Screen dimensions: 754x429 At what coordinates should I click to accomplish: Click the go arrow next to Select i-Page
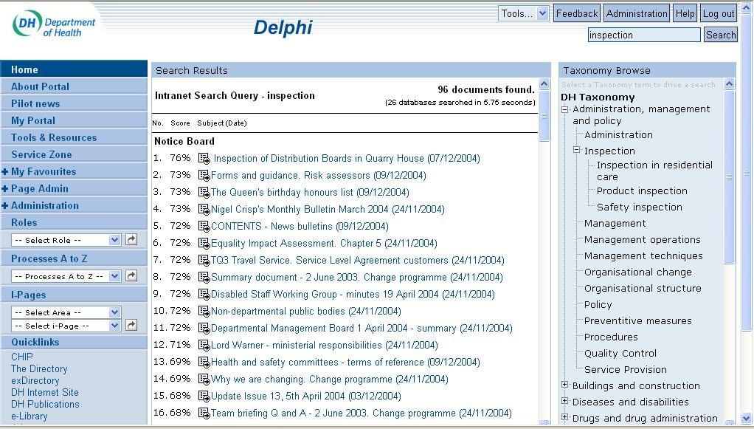tap(131, 325)
